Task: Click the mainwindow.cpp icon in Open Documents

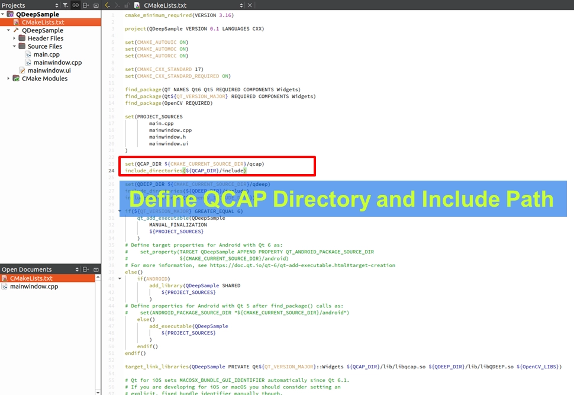Action: coord(4,287)
